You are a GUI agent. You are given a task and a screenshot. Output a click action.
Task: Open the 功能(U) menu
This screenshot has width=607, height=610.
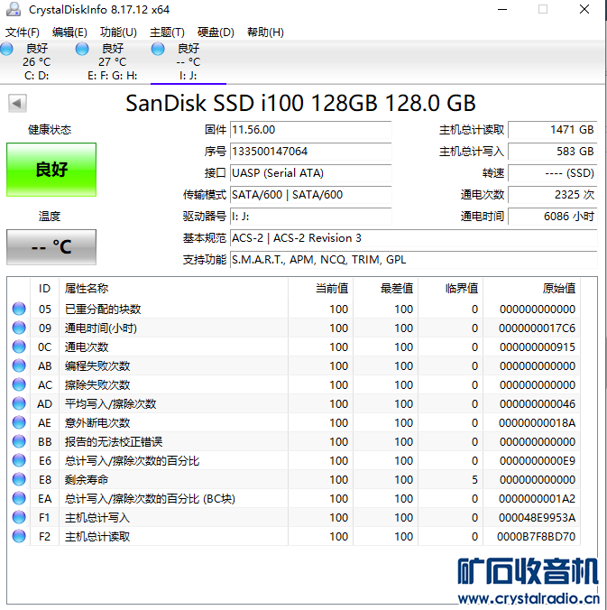[118, 32]
